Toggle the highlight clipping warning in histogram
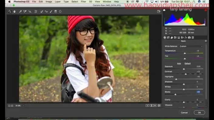The image size is (214, 120). [x=206, y=10]
